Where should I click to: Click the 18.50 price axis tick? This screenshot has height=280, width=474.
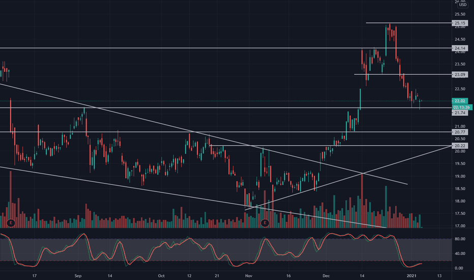point(460,189)
